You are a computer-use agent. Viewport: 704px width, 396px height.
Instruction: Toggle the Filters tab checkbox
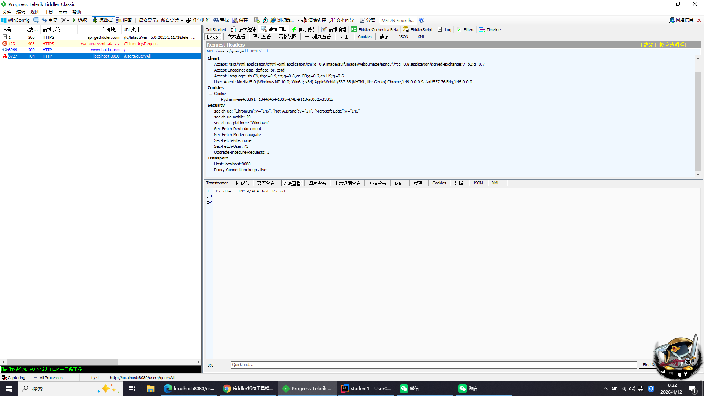click(459, 30)
